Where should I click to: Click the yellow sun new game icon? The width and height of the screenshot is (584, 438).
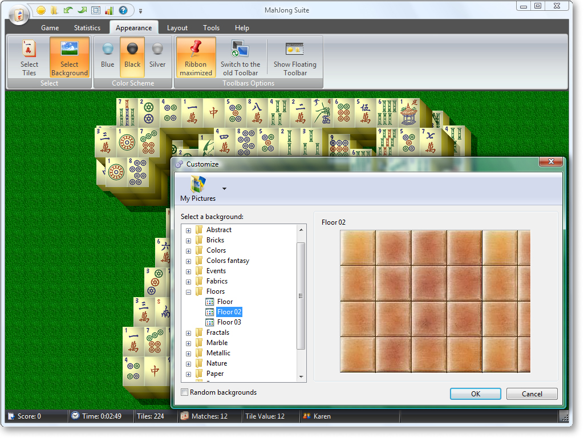(41, 10)
